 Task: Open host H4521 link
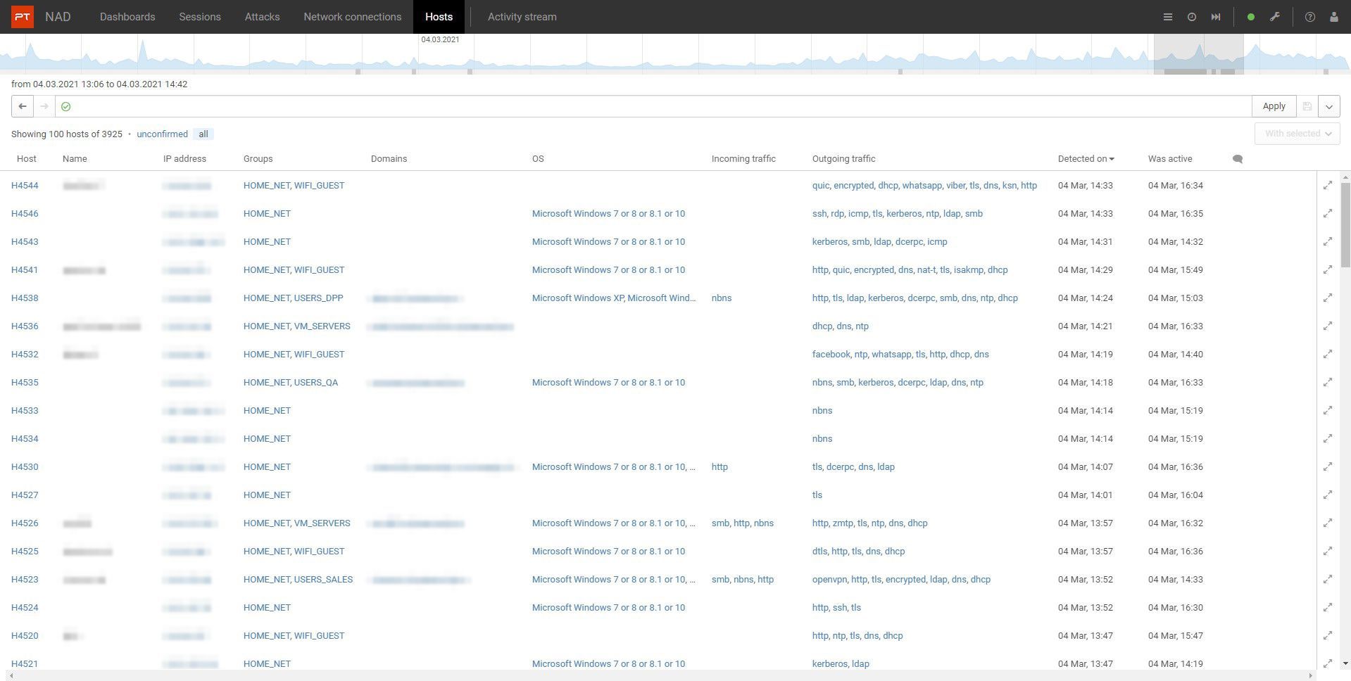[25, 664]
